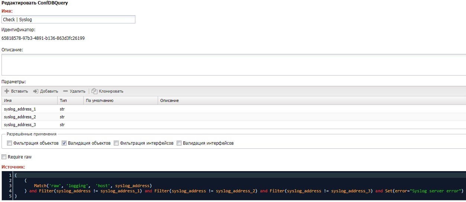Click the Вставить button label
This screenshot has width=466, height=202.
click(19, 91)
